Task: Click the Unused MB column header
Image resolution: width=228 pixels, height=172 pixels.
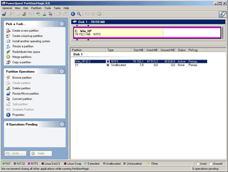Action: click(167, 50)
